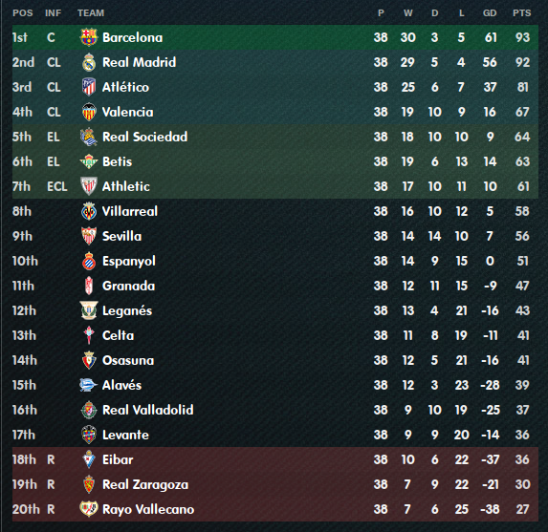The height and width of the screenshot is (532, 548).
Task: Click the Alavés club badge
Action: pos(88,385)
